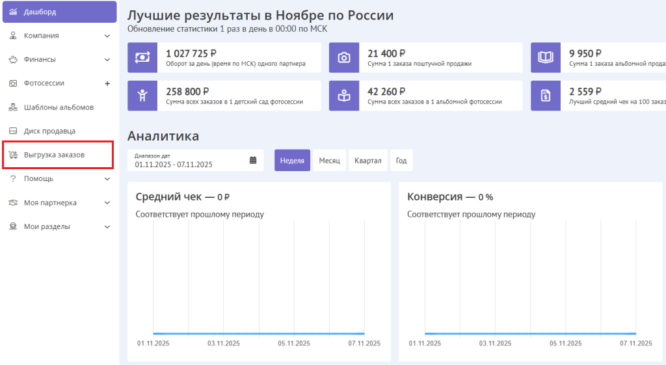
Task: Expand the Помощь sidebar section
Action: [x=107, y=179]
